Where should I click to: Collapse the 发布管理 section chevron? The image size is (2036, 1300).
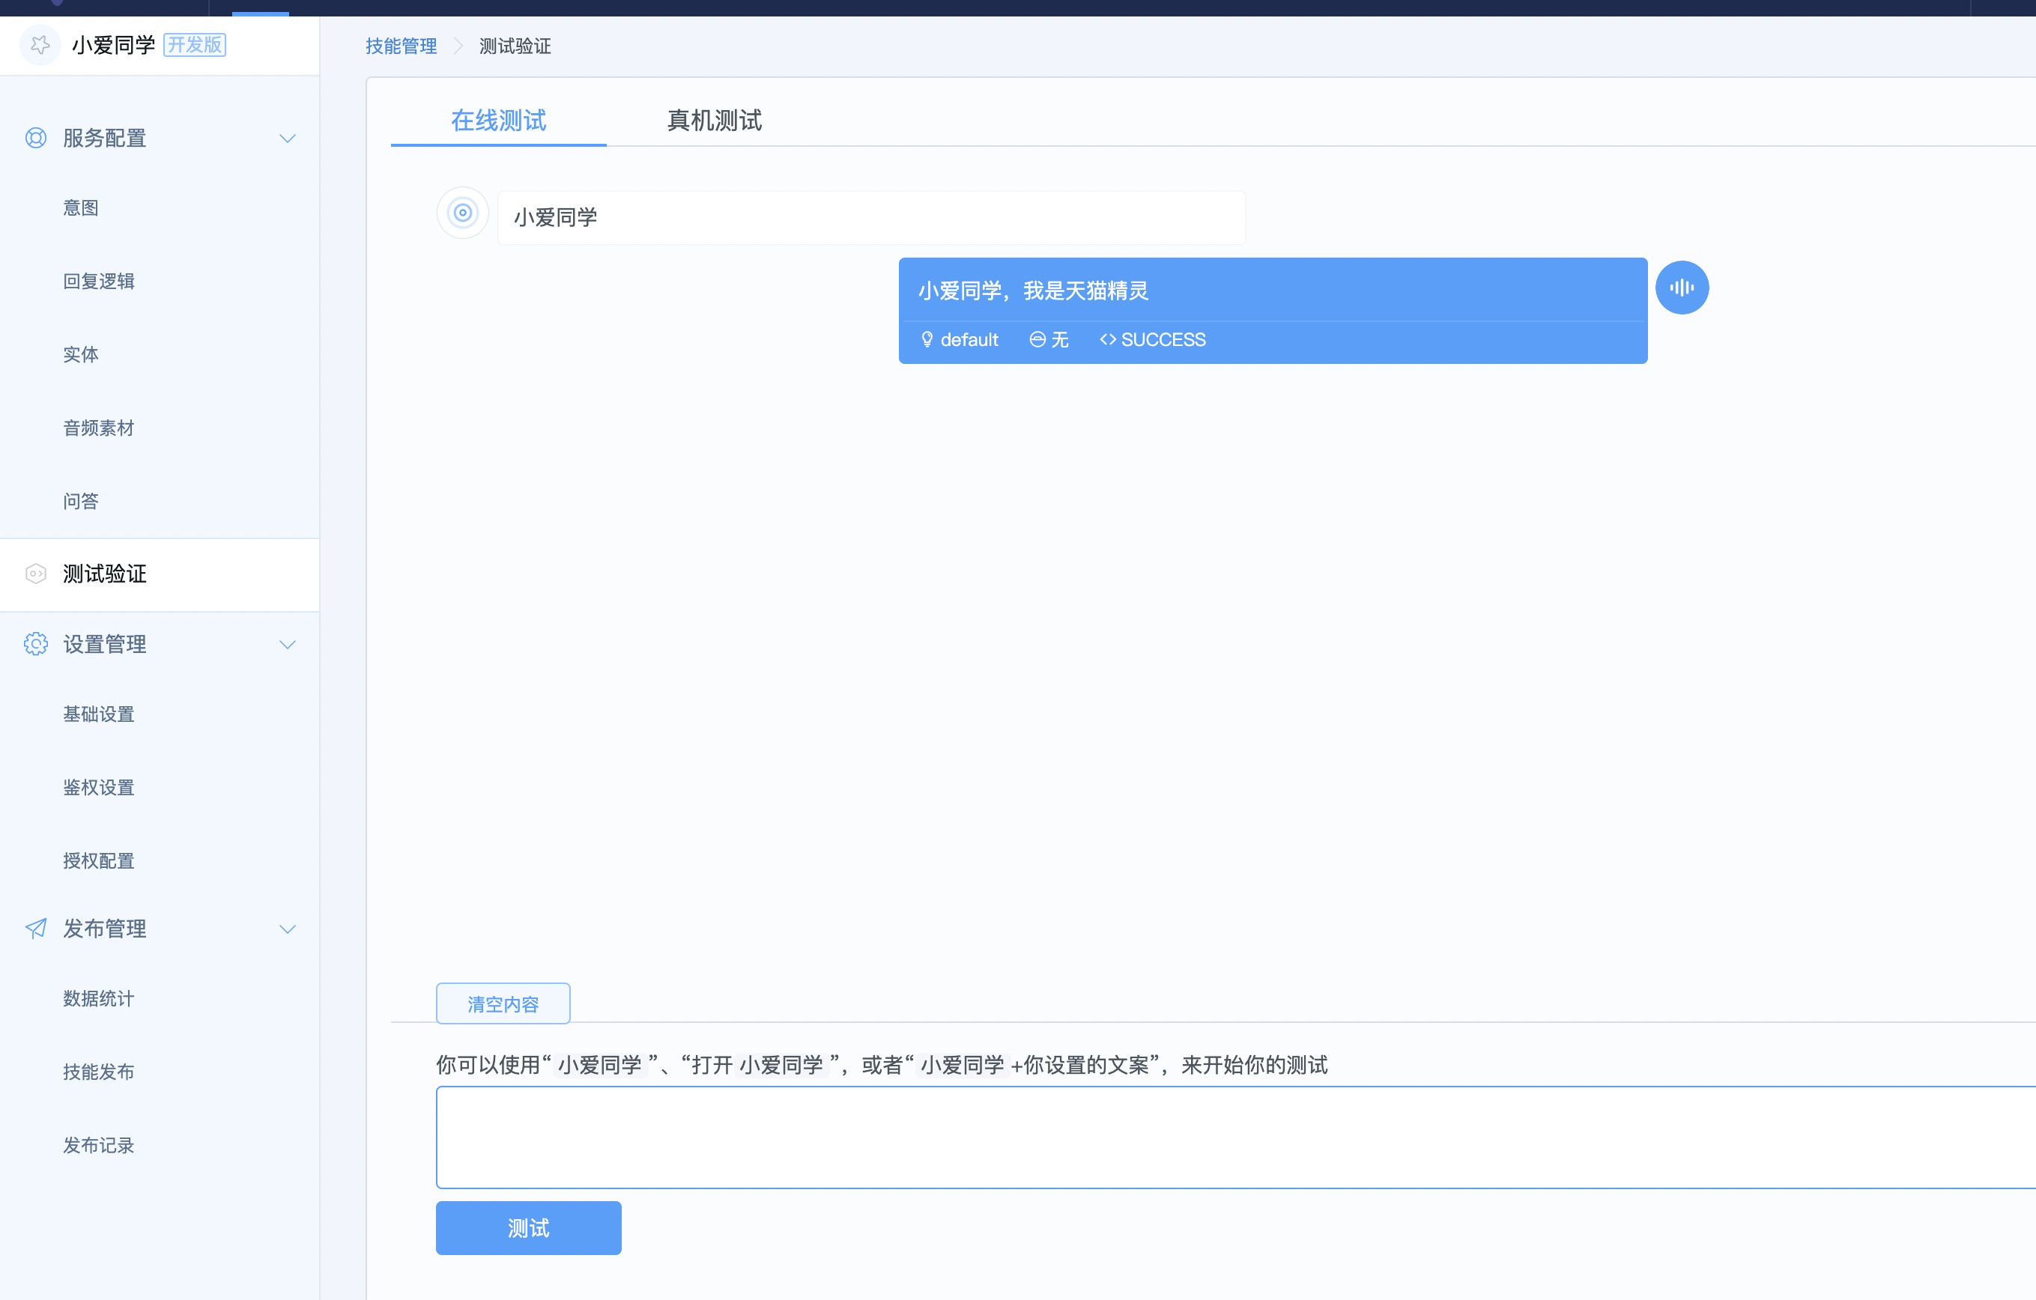click(288, 929)
